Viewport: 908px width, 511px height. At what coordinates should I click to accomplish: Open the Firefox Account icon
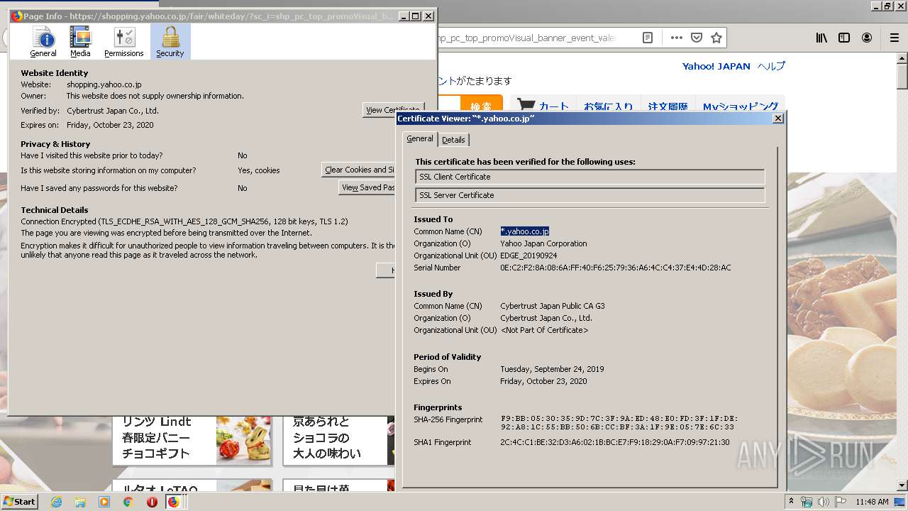(867, 38)
